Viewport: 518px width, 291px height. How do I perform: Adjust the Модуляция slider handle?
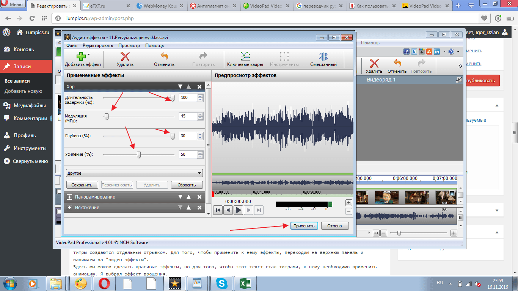pyautogui.click(x=107, y=117)
